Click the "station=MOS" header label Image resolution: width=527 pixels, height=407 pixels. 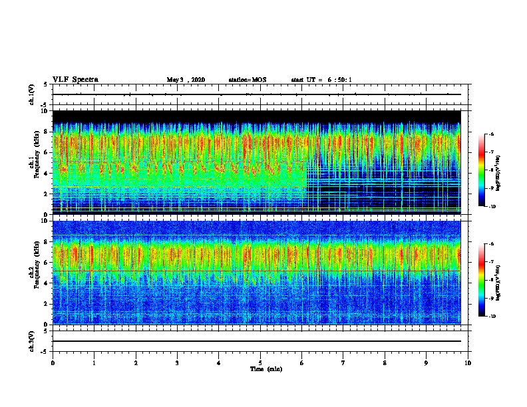[248, 80]
